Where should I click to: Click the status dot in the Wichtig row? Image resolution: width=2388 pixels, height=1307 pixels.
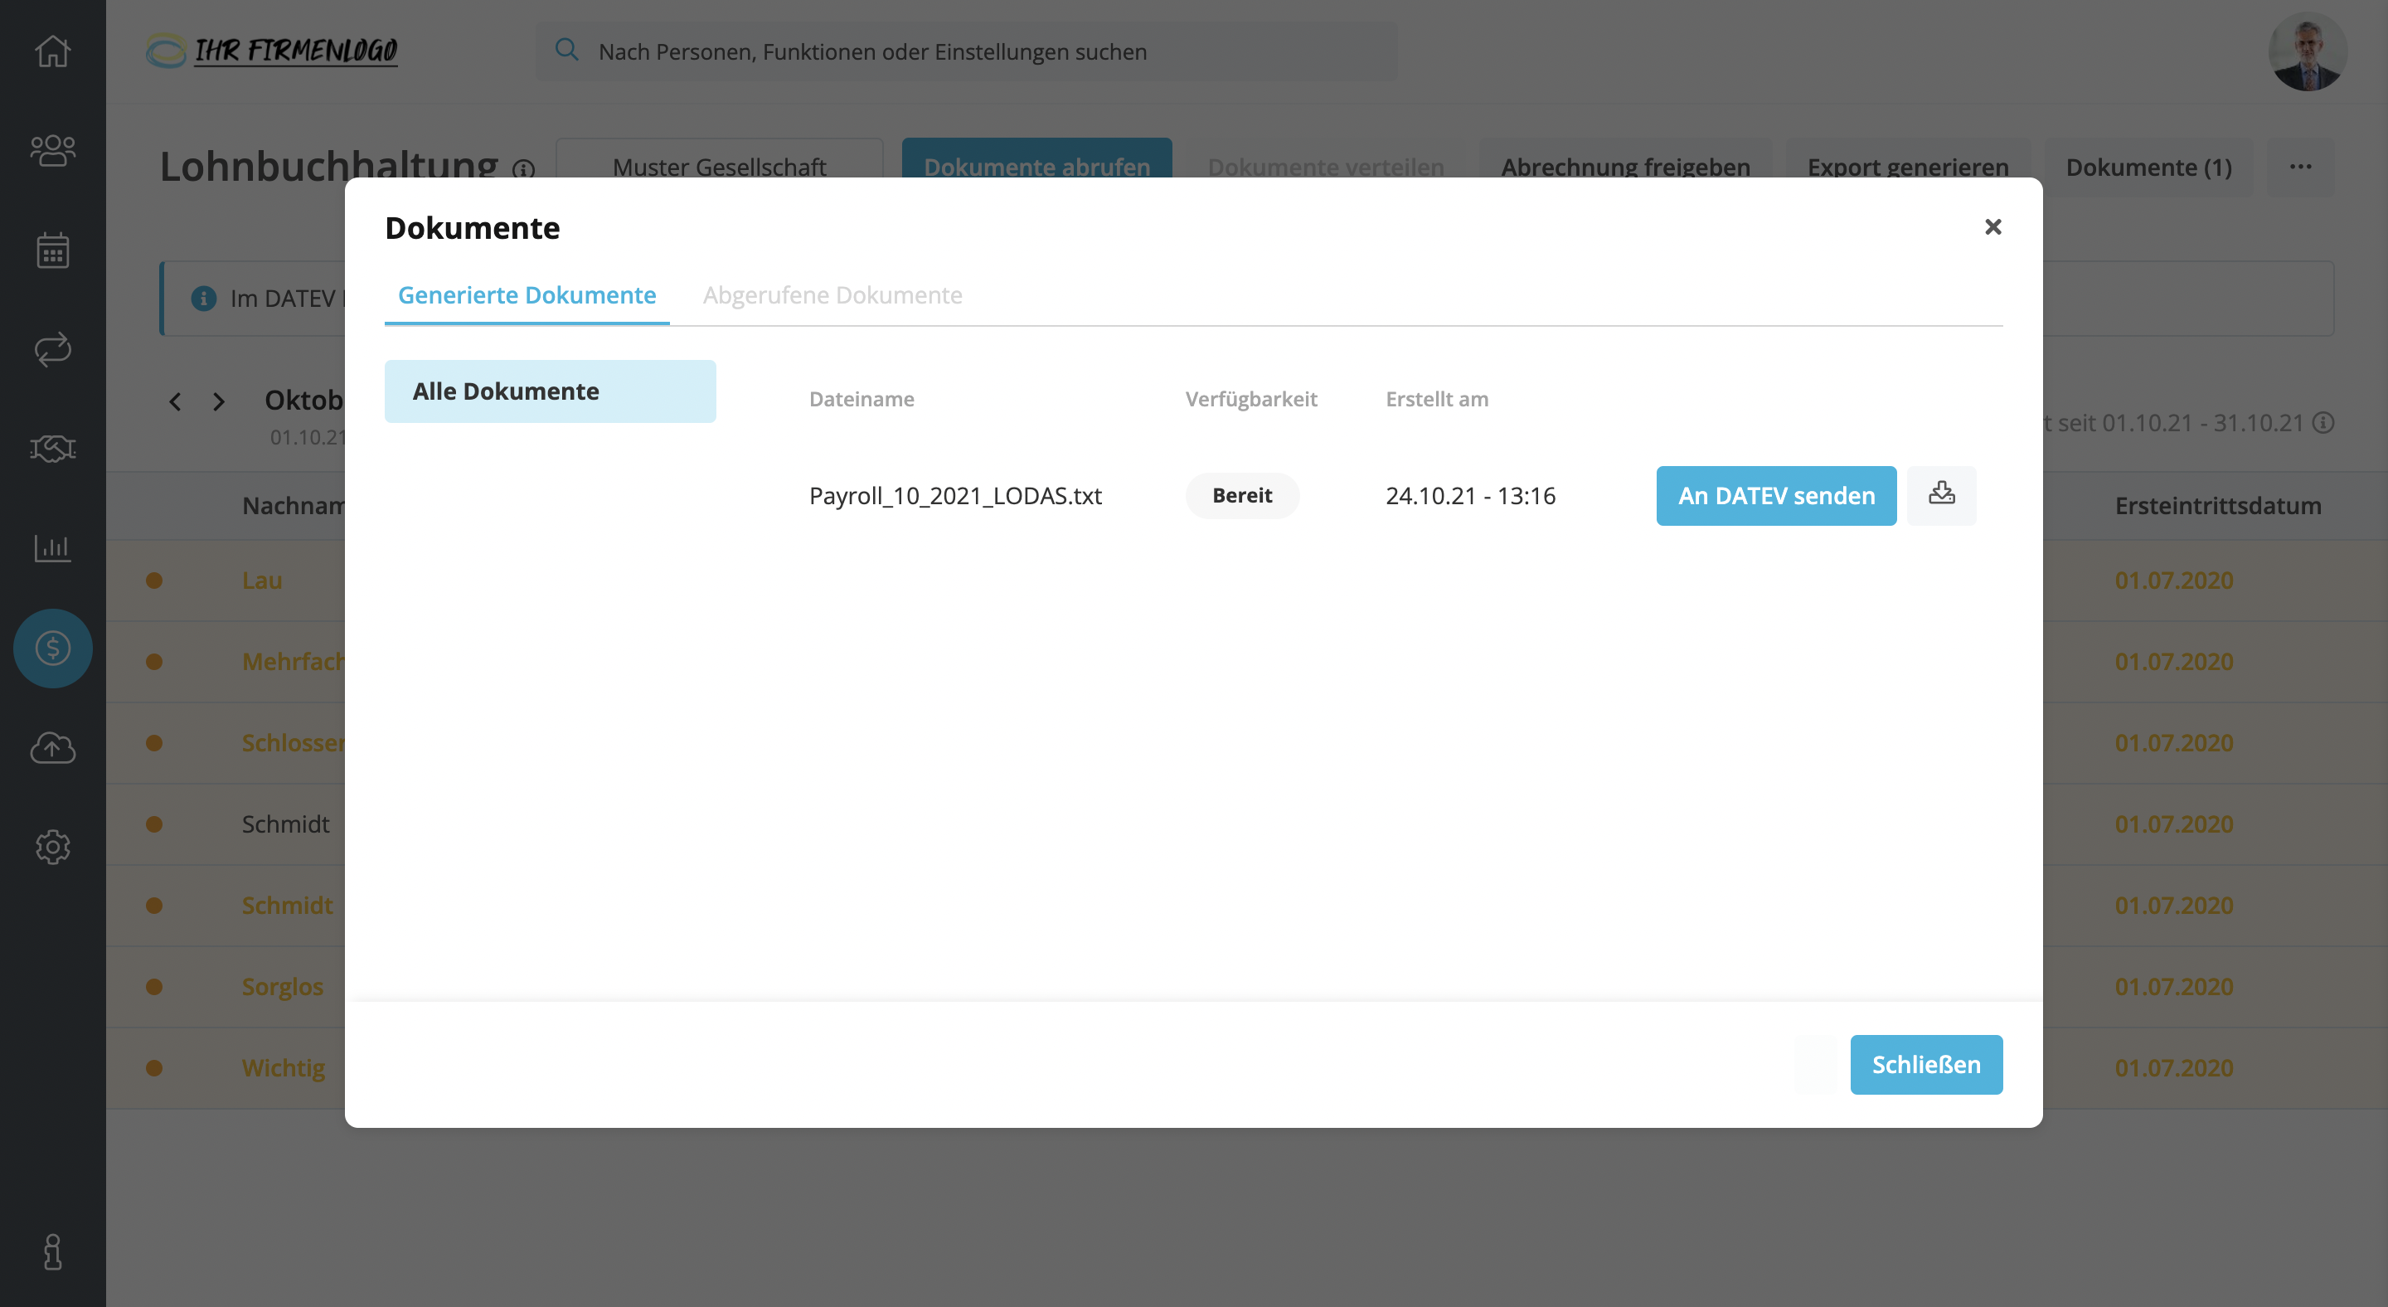(155, 1068)
